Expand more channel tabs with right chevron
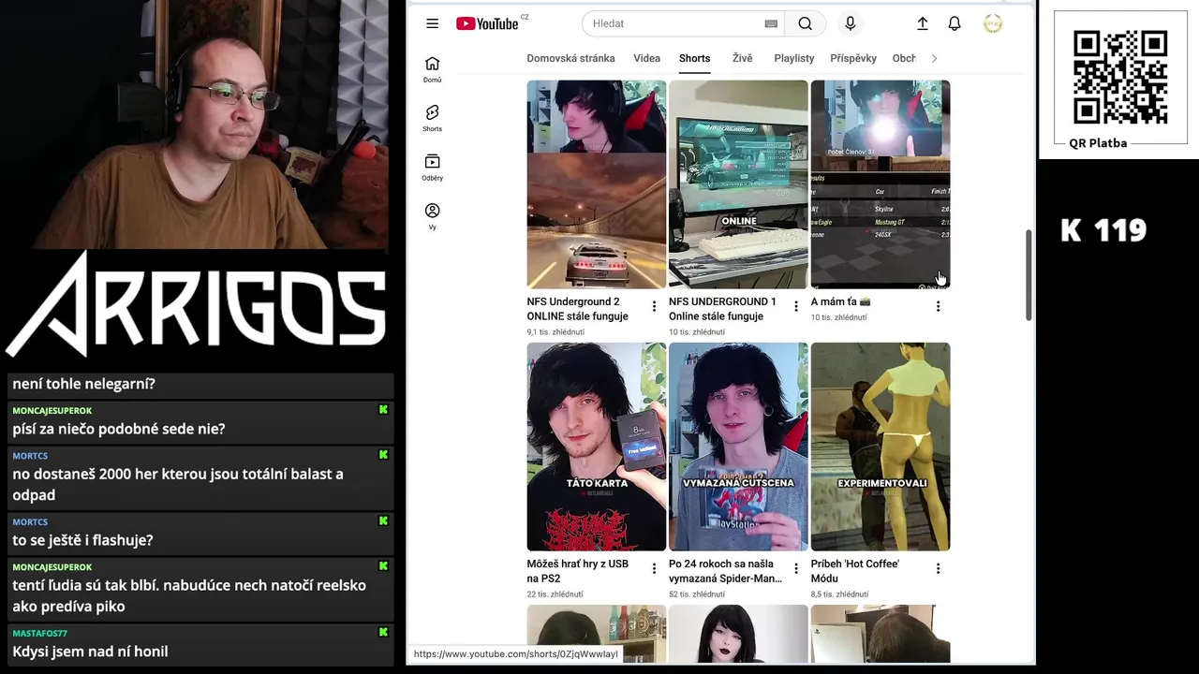Image resolution: width=1199 pixels, height=674 pixels. 933,58
